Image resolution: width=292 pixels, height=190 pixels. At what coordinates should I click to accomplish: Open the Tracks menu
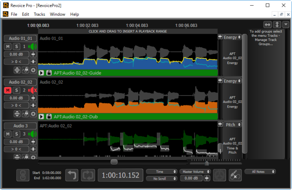(39, 14)
